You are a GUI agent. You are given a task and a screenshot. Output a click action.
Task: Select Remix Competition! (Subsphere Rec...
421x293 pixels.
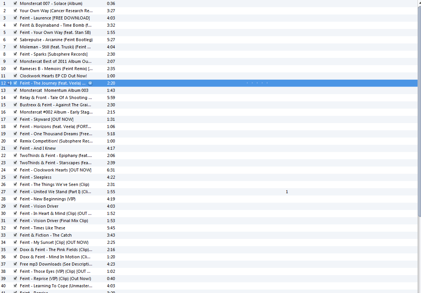click(x=56, y=141)
